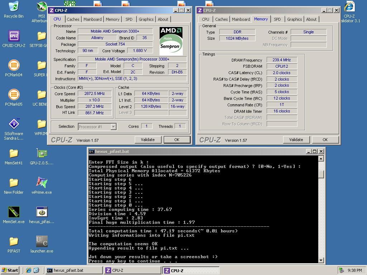Open Memory tab in left CPU-Z window
The height and width of the screenshot is (275, 367).
click(x=112, y=19)
